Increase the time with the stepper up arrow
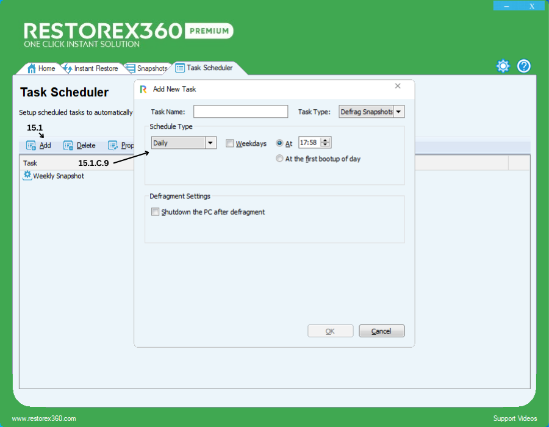 325,140
